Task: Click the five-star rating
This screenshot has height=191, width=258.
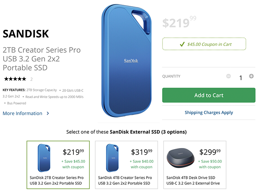Action: click(15, 79)
